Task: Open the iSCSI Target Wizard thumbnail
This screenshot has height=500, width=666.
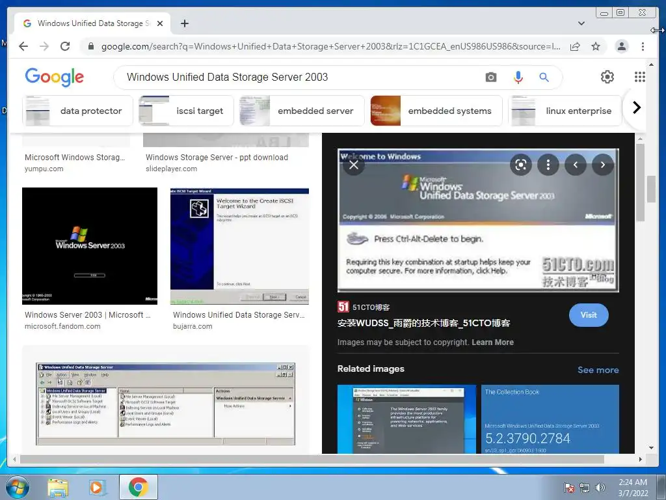Action: click(x=239, y=246)
